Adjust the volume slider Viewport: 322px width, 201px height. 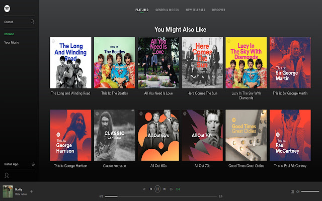point(310,191)
